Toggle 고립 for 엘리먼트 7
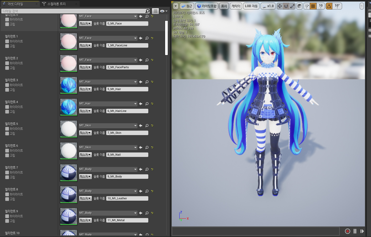Viewport: 371px width, 237px height. [x=7, y=177]
